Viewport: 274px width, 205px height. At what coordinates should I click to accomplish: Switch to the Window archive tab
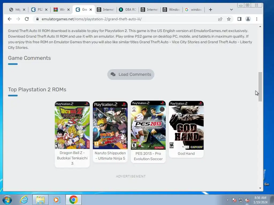[x=172, y=10]
